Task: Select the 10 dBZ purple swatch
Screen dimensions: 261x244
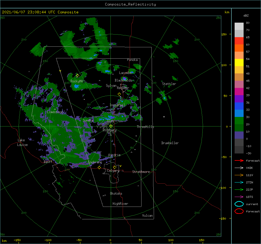Action: (x=239, y=135)
